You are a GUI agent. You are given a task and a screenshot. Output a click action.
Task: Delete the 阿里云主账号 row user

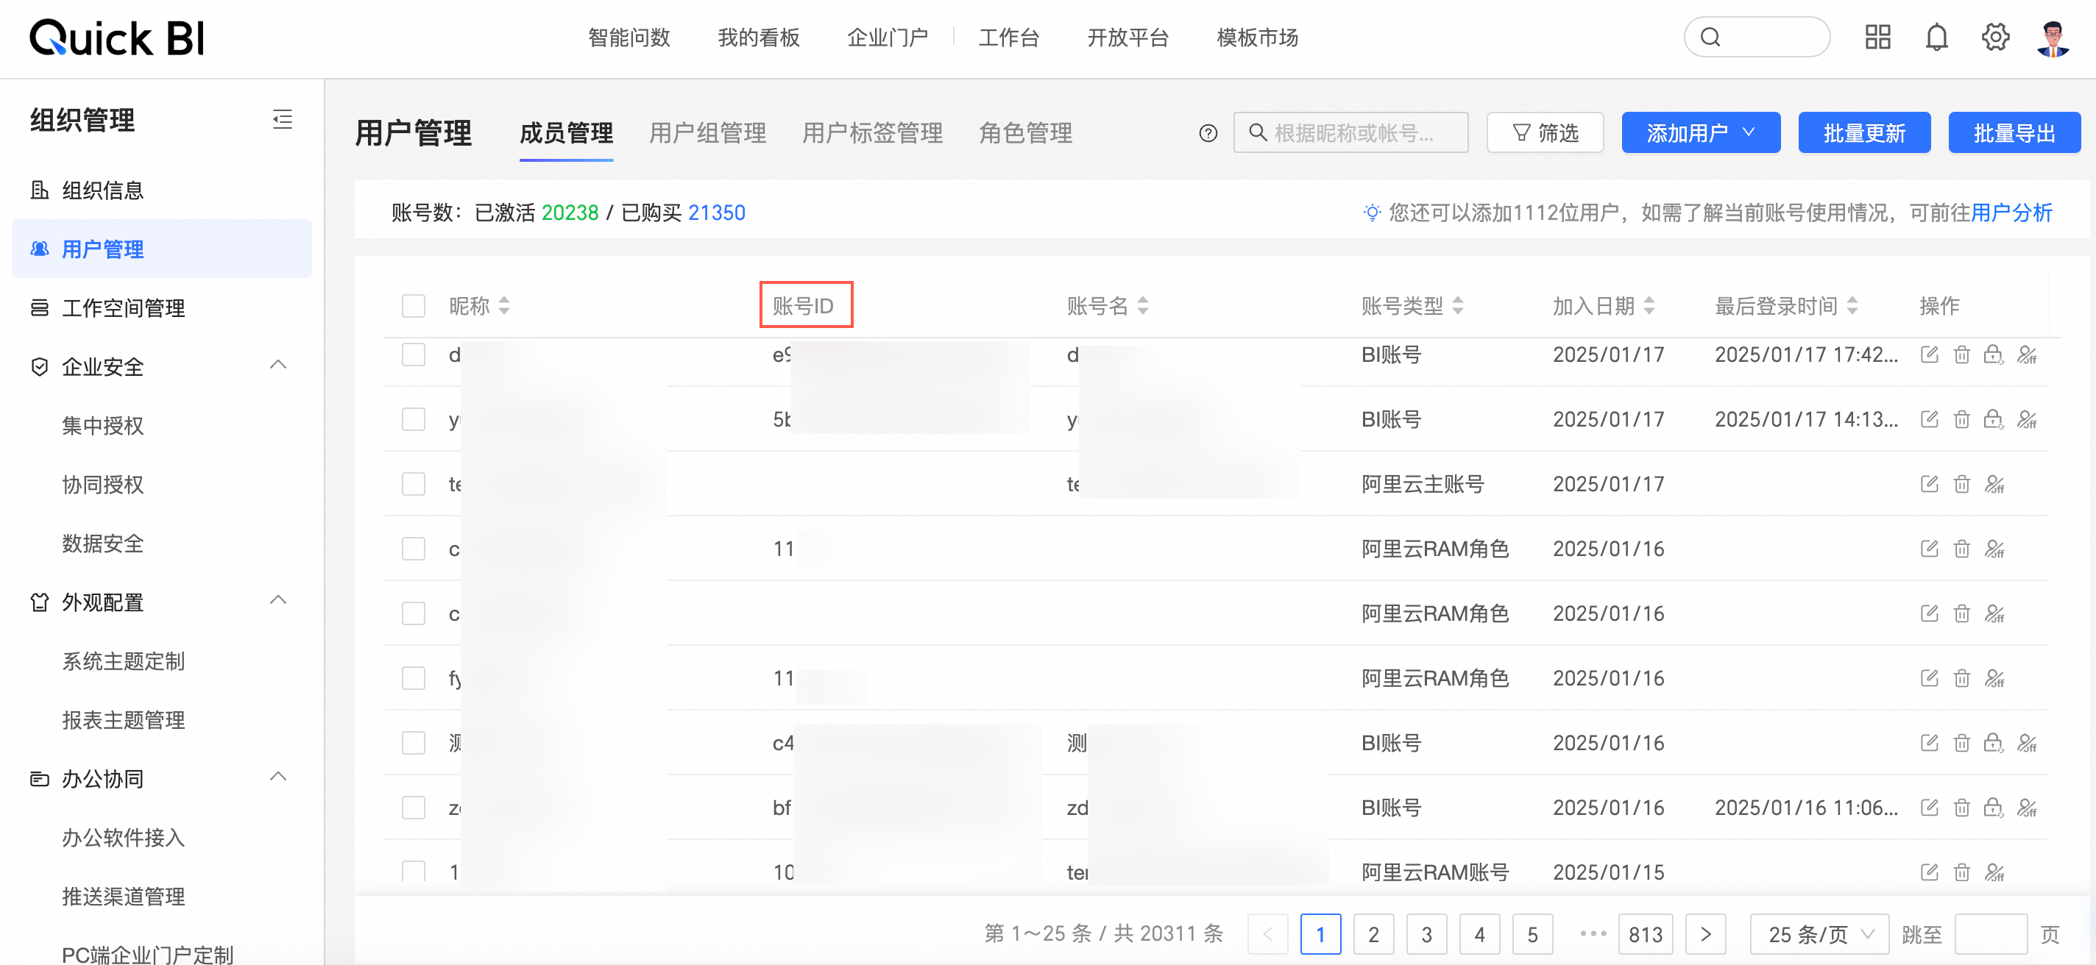[1962, 485]
